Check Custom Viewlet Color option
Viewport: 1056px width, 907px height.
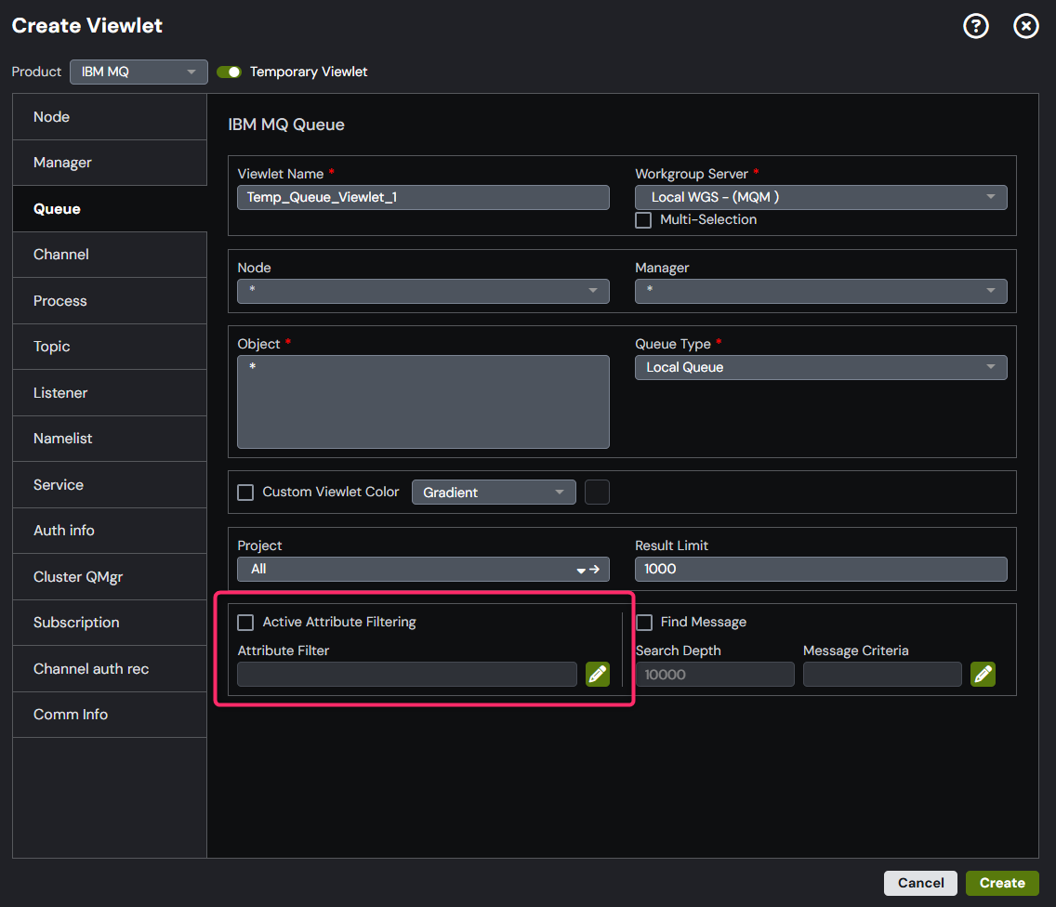coord(245,493)
